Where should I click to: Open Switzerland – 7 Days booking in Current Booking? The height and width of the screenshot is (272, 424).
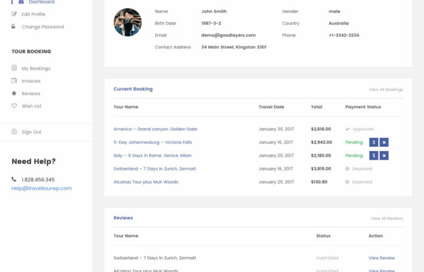coord(154,169)
